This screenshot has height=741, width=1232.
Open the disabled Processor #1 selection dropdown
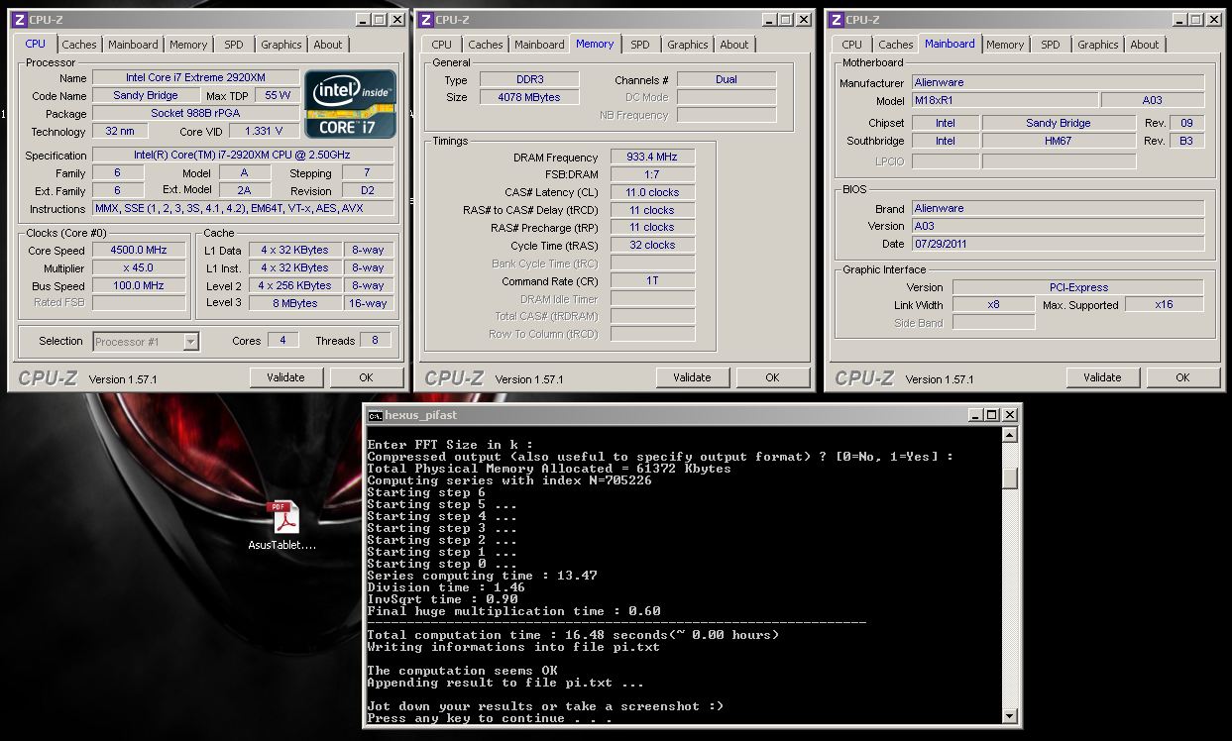click(147, 342)
